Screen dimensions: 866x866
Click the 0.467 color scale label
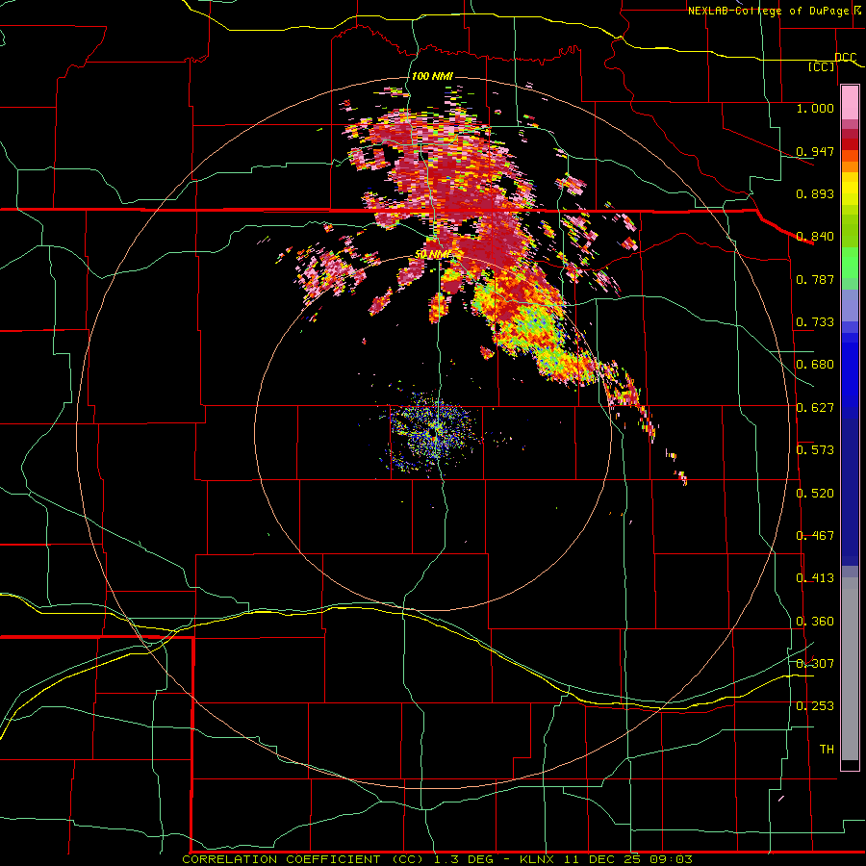815,536
